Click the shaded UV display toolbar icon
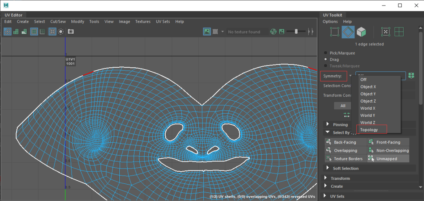This screenshot has height=201, width=424. point(16,32)
